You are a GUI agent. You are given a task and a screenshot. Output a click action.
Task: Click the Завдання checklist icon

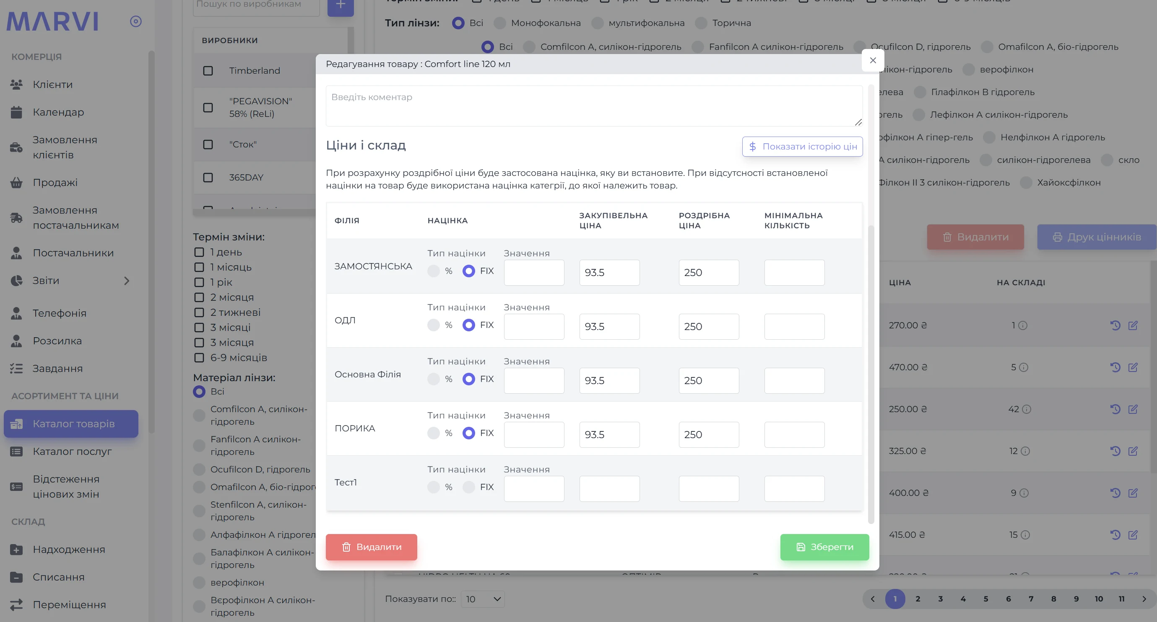pos(16,369)
